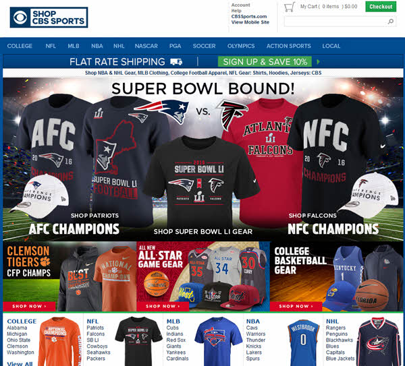The width and height of the screenshot is (405, 366).
Task: Open the shopping cart icon
Action: click(x=290, y=7)
